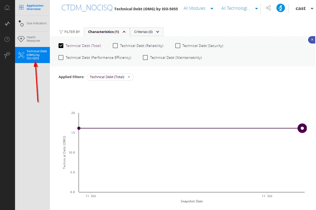Remove the Technical Debt (Total) filter chip
This screenshot has width=316, height=210.
coord(129,77)
